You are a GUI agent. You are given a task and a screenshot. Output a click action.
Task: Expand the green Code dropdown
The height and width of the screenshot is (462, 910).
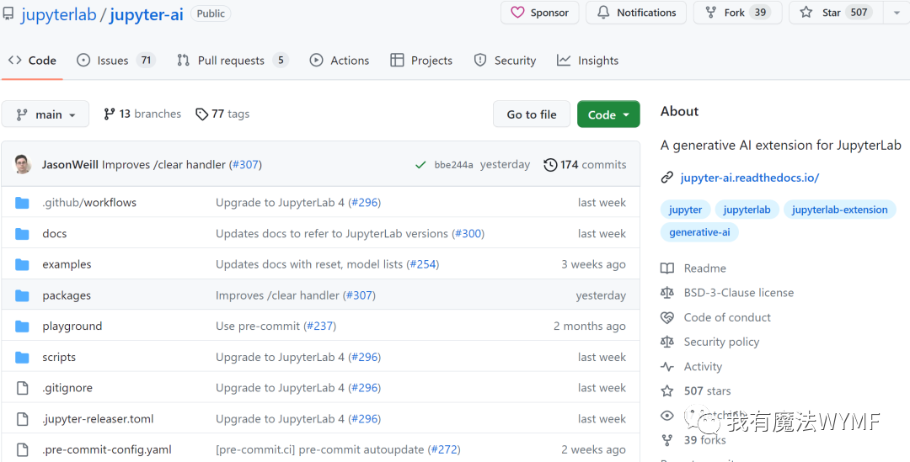point(608,114)
